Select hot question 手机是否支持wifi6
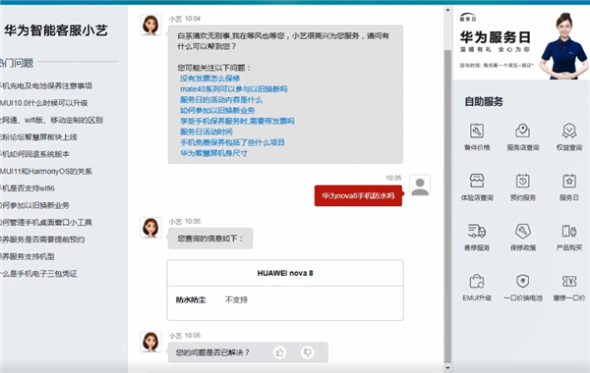The image size is (590, 373). click(x=28, y=188)
